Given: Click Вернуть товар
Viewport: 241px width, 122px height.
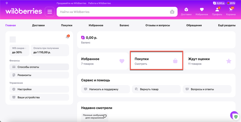Looking at the screenshot, I should click(156, 89).
